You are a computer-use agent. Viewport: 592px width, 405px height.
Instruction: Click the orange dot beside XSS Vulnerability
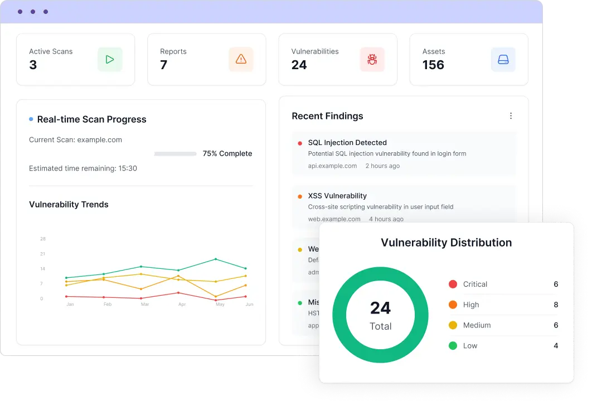coord(300,196)
